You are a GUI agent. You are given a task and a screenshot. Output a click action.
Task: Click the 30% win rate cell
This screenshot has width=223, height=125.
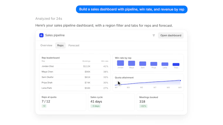pyautogui.click(x=106, y=83)
